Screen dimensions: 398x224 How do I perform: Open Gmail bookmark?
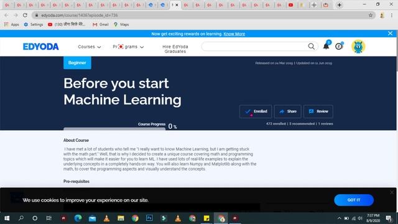(101, 24)
